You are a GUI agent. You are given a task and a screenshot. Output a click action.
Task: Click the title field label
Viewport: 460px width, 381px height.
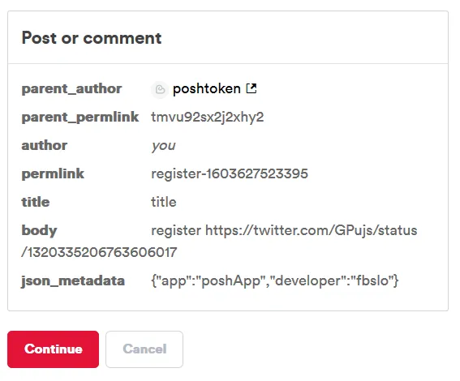[36, 202]
